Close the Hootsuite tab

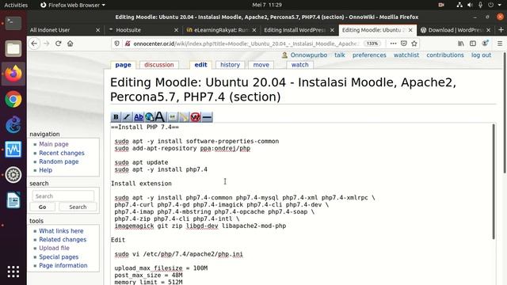(x=176, y=30)
